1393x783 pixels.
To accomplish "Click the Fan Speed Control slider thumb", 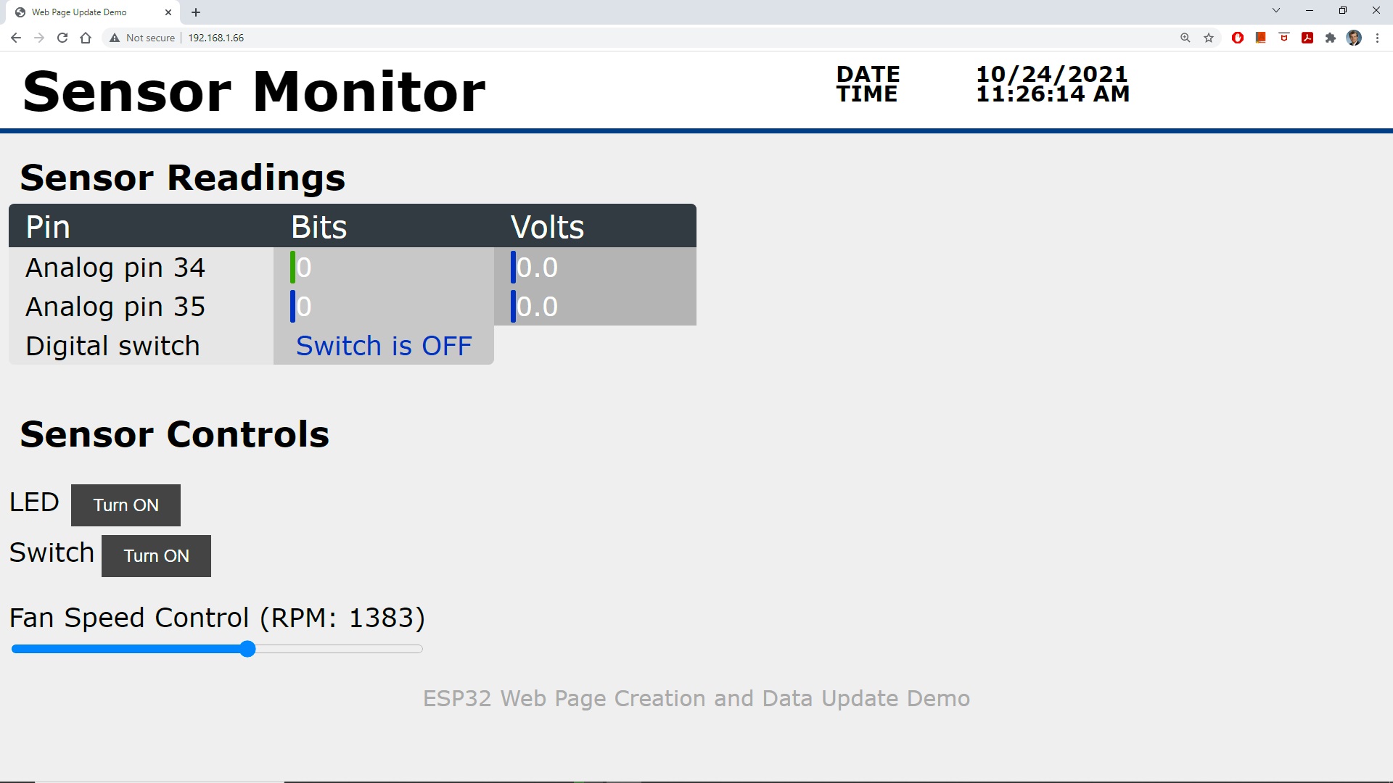I will [x=247, y=649].
